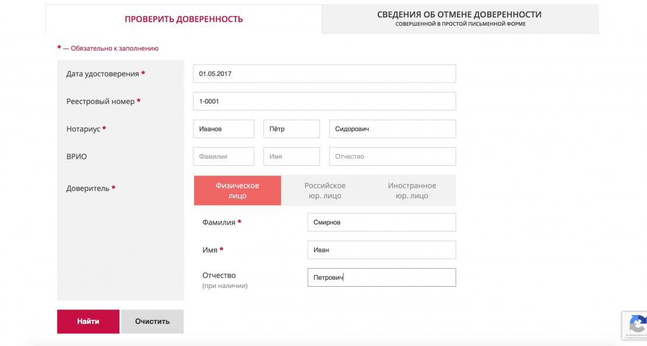Click the notary surname field containing Иванов
The height and width of the screenshot is (346, 647).
pyautogui.click(x=224, y=129)
